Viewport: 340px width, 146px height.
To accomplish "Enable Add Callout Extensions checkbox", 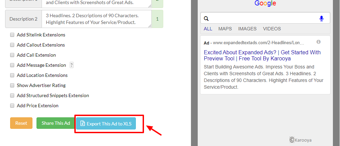I will pyautogui.click(x=13, y=45).
